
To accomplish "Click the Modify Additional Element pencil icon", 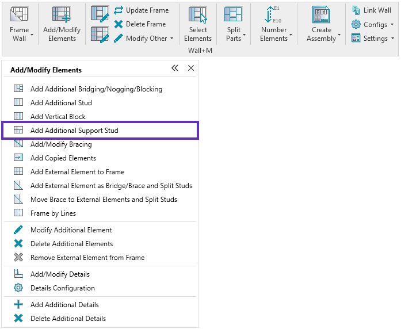I will 18,230.
